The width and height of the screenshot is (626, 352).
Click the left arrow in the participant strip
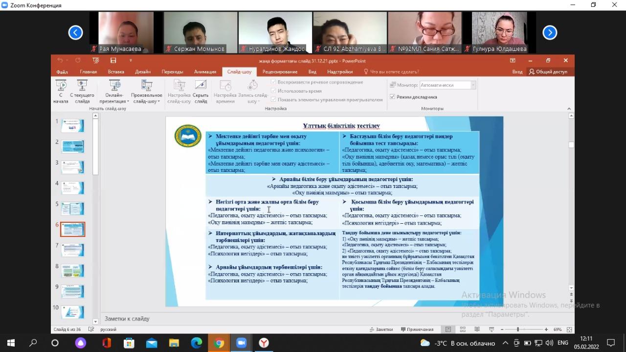coord(75,33)
